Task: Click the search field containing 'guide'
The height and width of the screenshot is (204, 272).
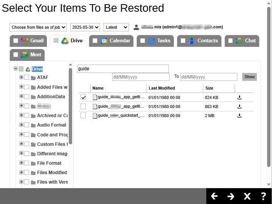Action: 123,69
